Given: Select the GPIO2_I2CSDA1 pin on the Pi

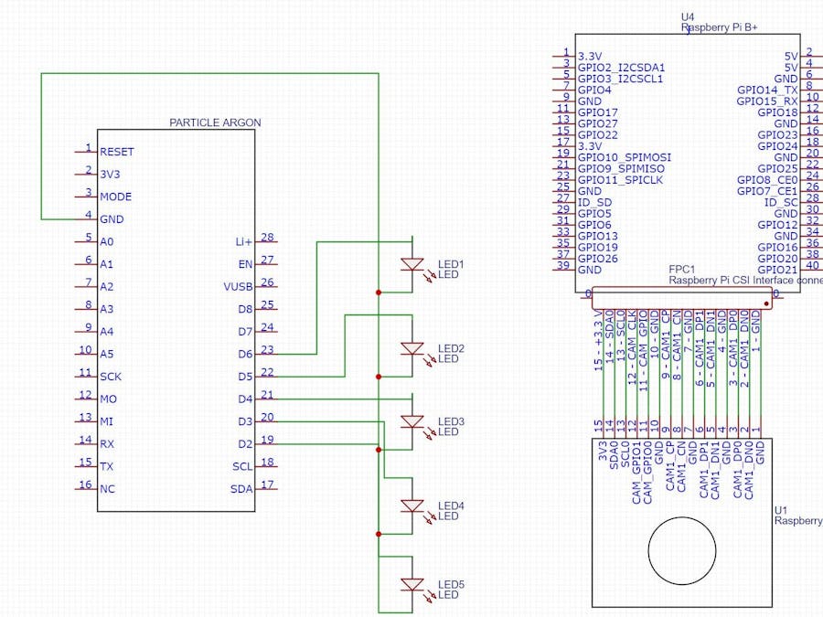Looking at the screenshot, I should (x=622, y=68).
